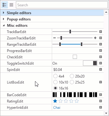Select the BarCodeEdit property label

16,95
